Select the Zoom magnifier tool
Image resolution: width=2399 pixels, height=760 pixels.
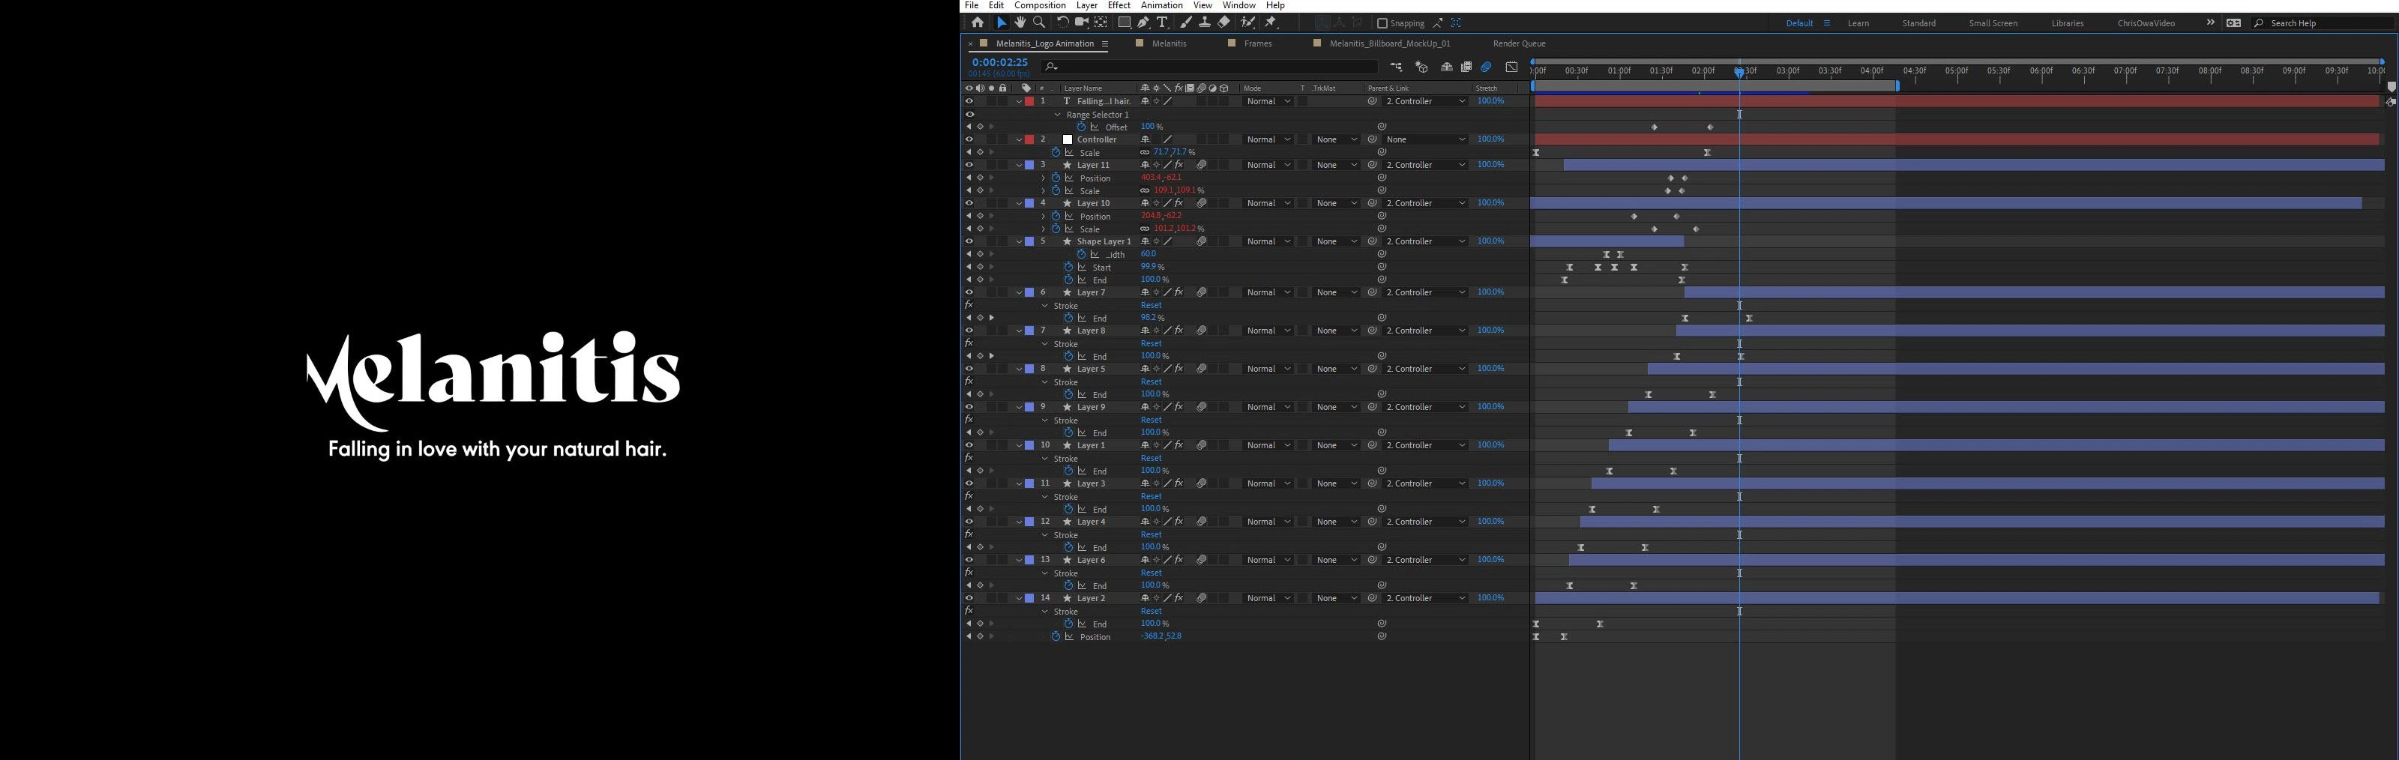point(1039,22)
